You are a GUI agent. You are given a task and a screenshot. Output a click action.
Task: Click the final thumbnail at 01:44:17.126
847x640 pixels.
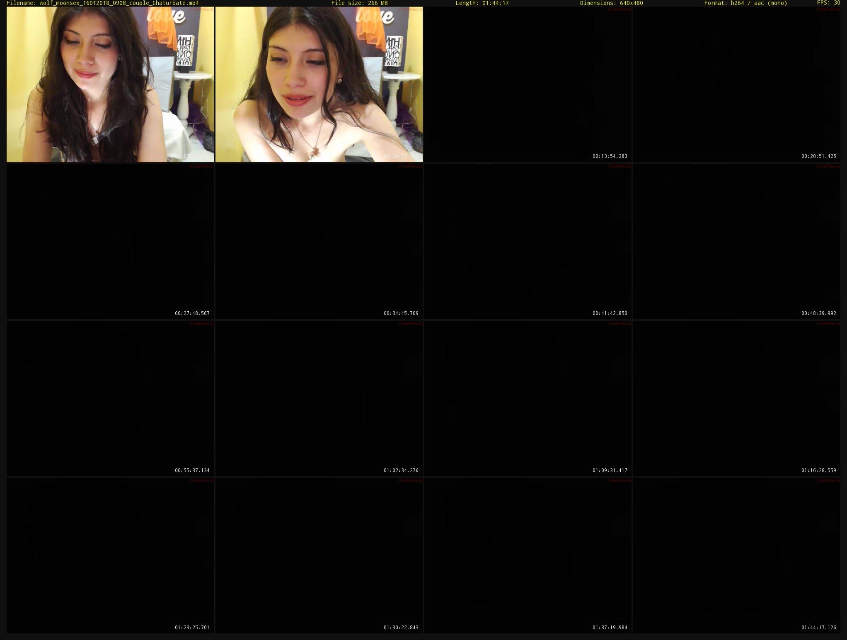[737, 555]
